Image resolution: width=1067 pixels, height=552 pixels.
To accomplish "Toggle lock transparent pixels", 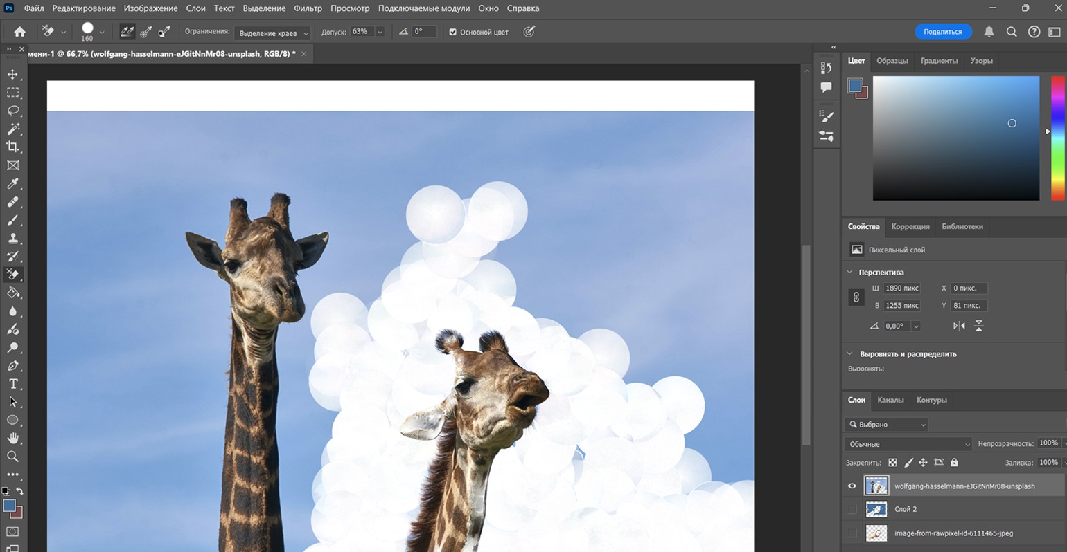I will click(x=892, y=463).
